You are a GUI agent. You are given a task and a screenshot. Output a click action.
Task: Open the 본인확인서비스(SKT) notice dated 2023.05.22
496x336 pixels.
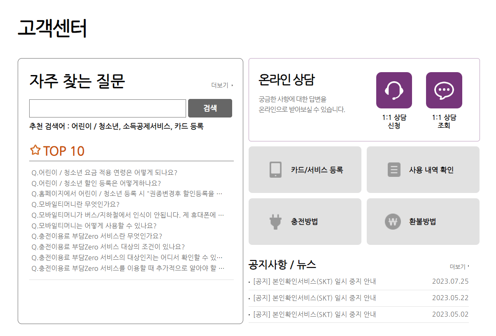314,298
